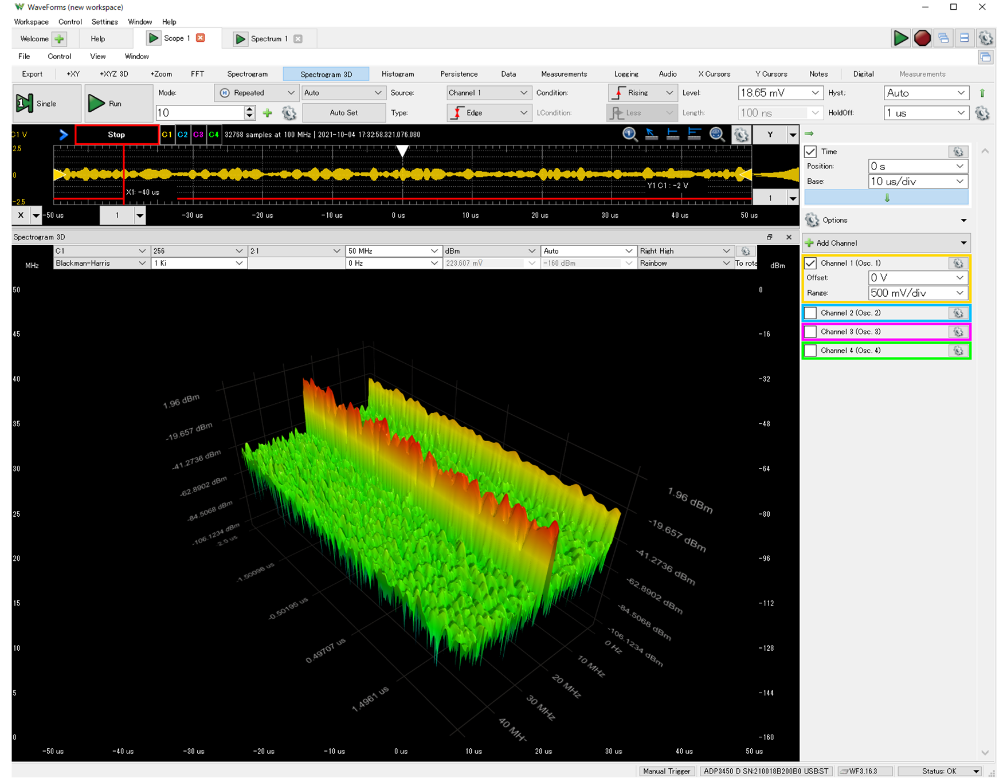This screenshot has height=782, width=1007.
Task: Click the Time section gear icon
Action: click(x=958, y=152)
